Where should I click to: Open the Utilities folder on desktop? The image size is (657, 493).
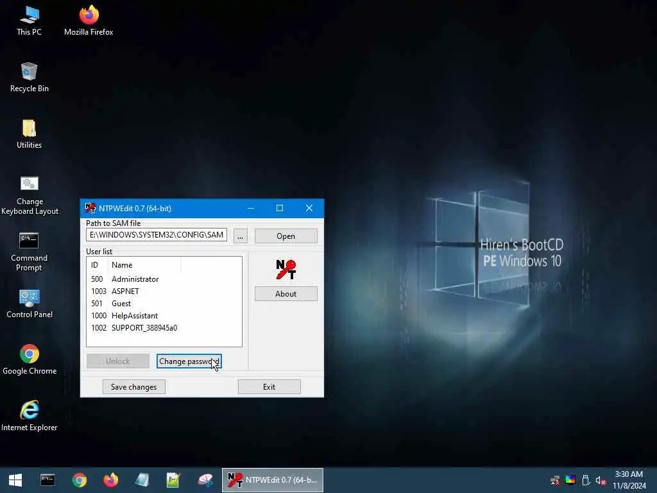pos(29,134)
